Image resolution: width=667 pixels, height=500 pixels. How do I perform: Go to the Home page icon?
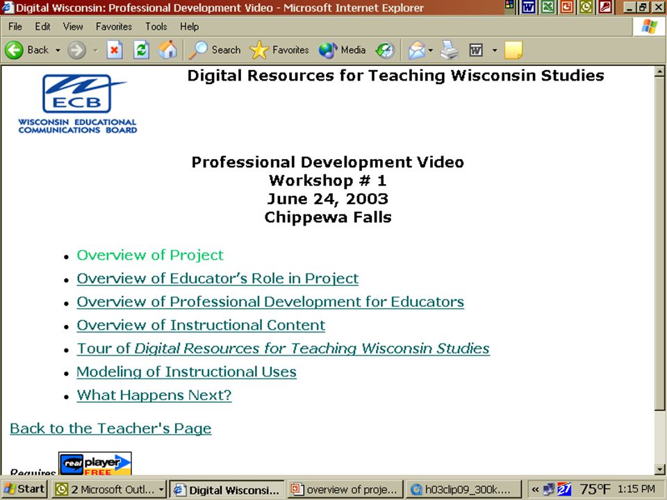(167, 50)
